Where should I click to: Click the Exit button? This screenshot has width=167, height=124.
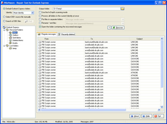tap(159, 116)
